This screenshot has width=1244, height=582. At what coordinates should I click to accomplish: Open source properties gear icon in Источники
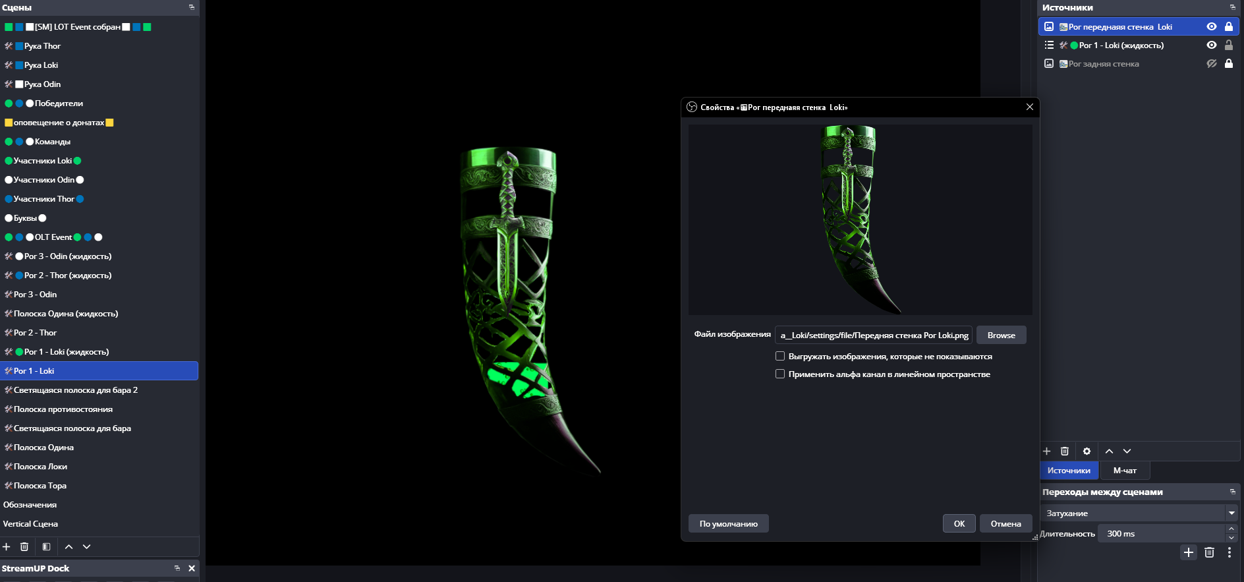coord(1087,451)
